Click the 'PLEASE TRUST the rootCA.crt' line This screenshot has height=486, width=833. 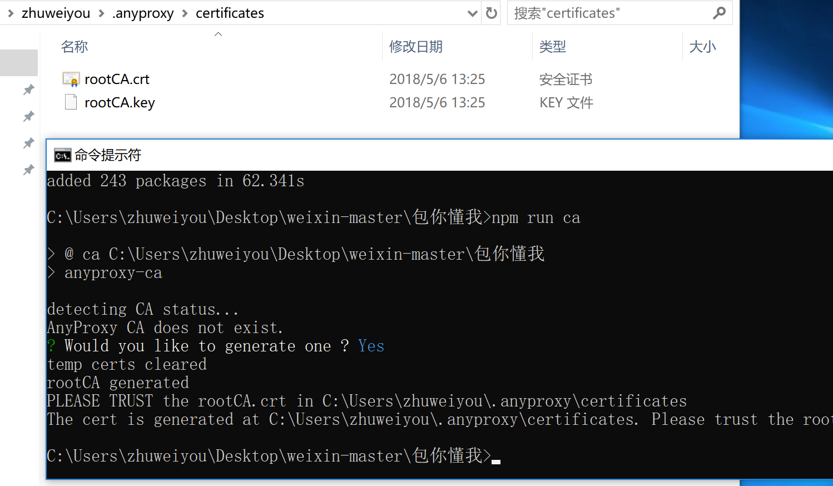point(367,401)
